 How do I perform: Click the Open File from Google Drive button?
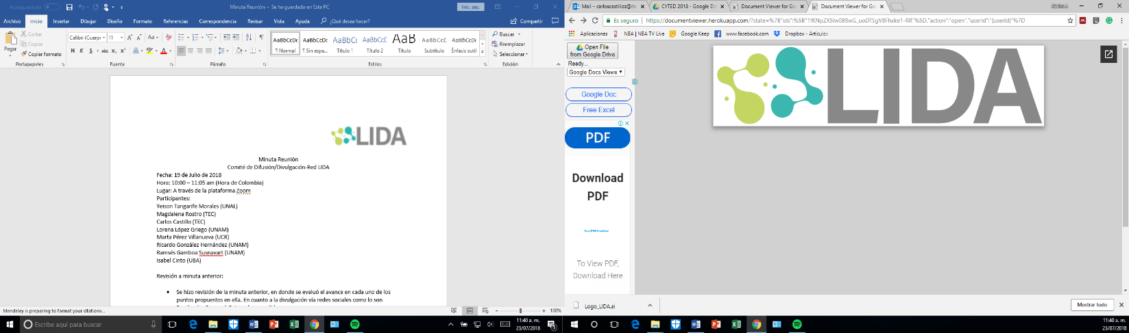[x=592, y=51]
